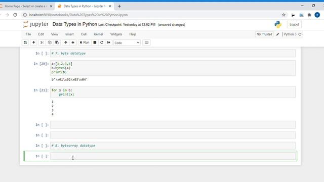Bookmark this page with star icon
The image size is (324, 182).
(x=283, y=15)
